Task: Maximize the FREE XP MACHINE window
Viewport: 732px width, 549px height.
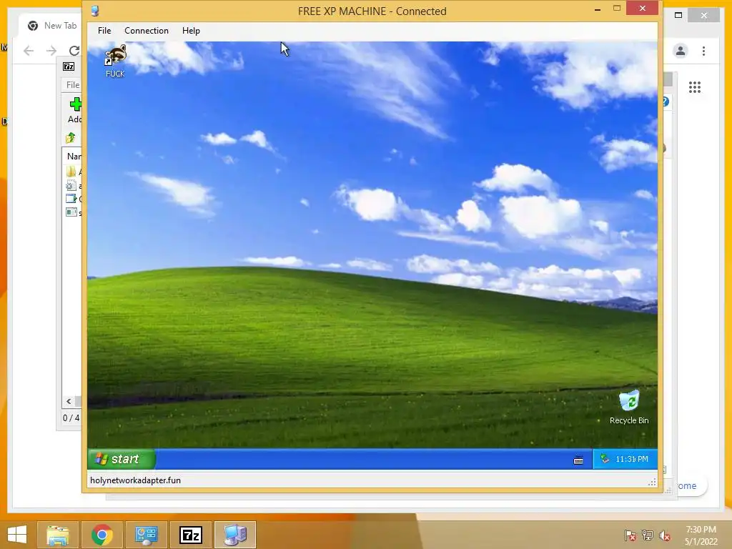Action: (617, 9)
